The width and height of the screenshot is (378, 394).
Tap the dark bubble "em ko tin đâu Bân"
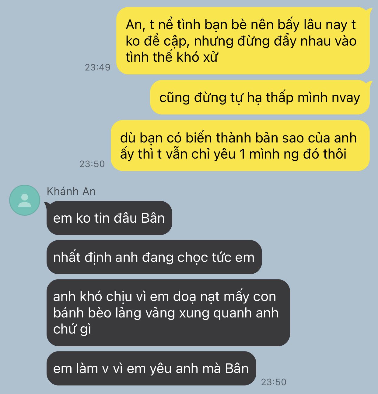[x=109, y=218]
